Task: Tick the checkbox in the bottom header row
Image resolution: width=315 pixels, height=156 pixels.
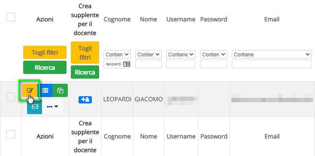Action: coord(11,134)
